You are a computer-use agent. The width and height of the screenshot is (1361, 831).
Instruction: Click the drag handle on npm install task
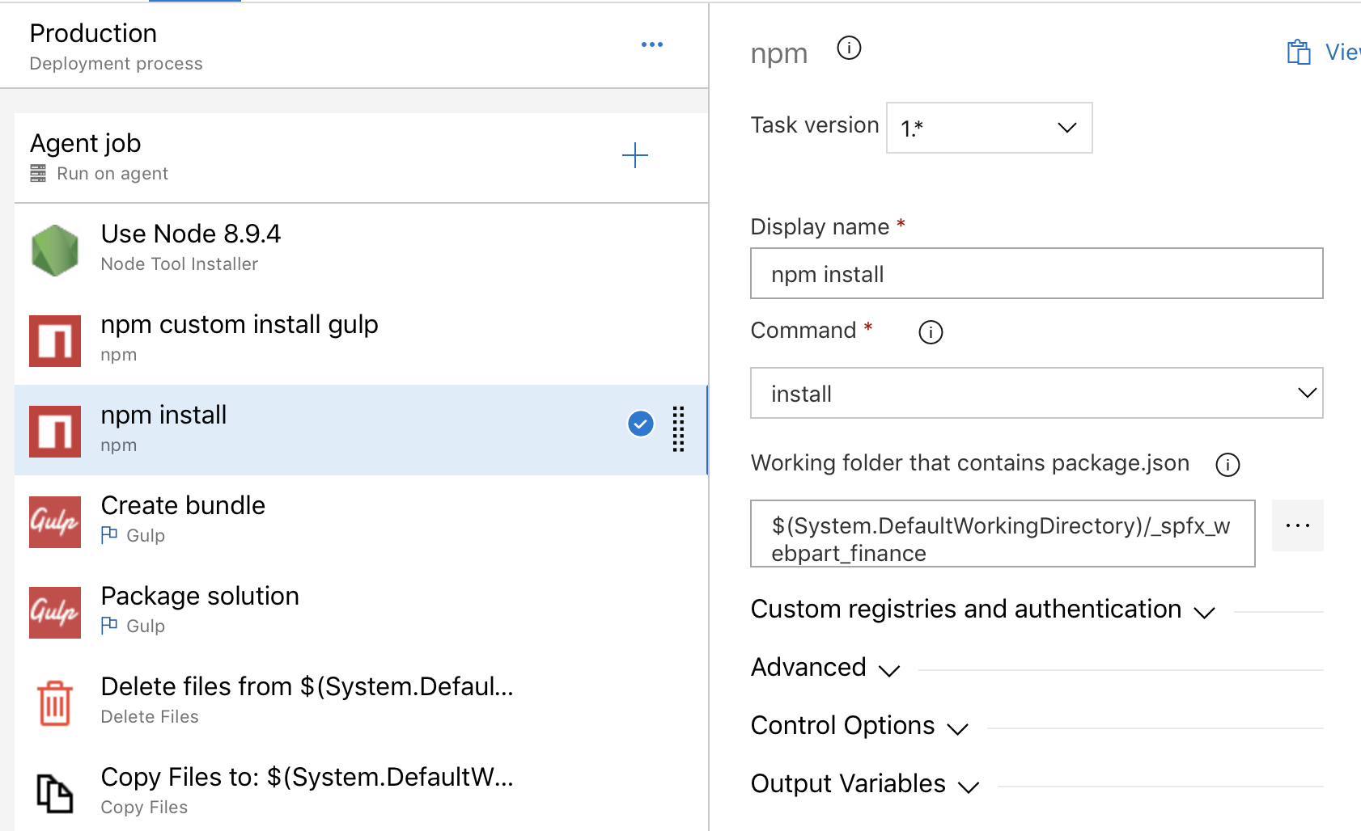click(678, 429)
